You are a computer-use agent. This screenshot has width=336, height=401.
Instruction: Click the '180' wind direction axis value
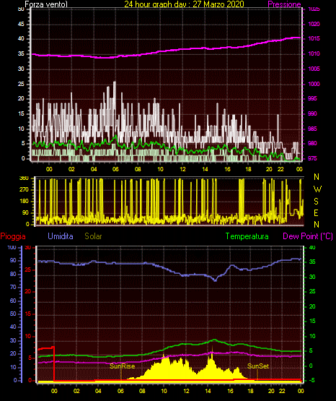24,202
